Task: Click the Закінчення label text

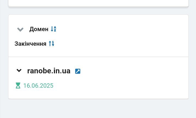Action: click(x=30, y=44)
